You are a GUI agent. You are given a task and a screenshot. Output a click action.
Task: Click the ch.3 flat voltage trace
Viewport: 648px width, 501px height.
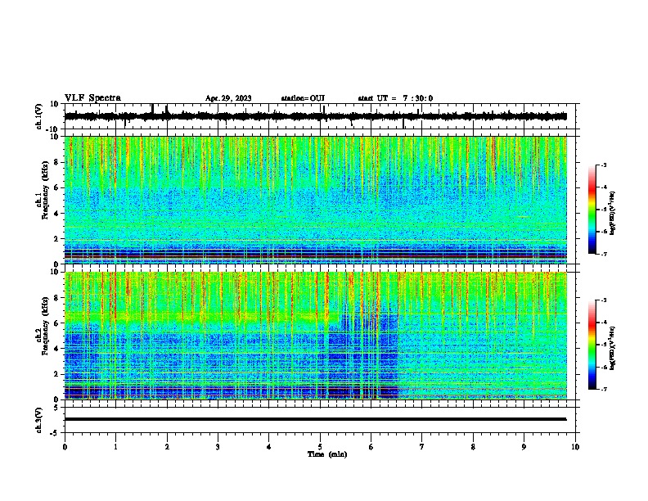tap(315, 419)
